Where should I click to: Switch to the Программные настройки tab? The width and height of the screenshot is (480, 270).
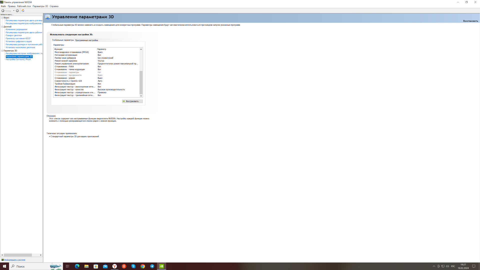[86, 40]
